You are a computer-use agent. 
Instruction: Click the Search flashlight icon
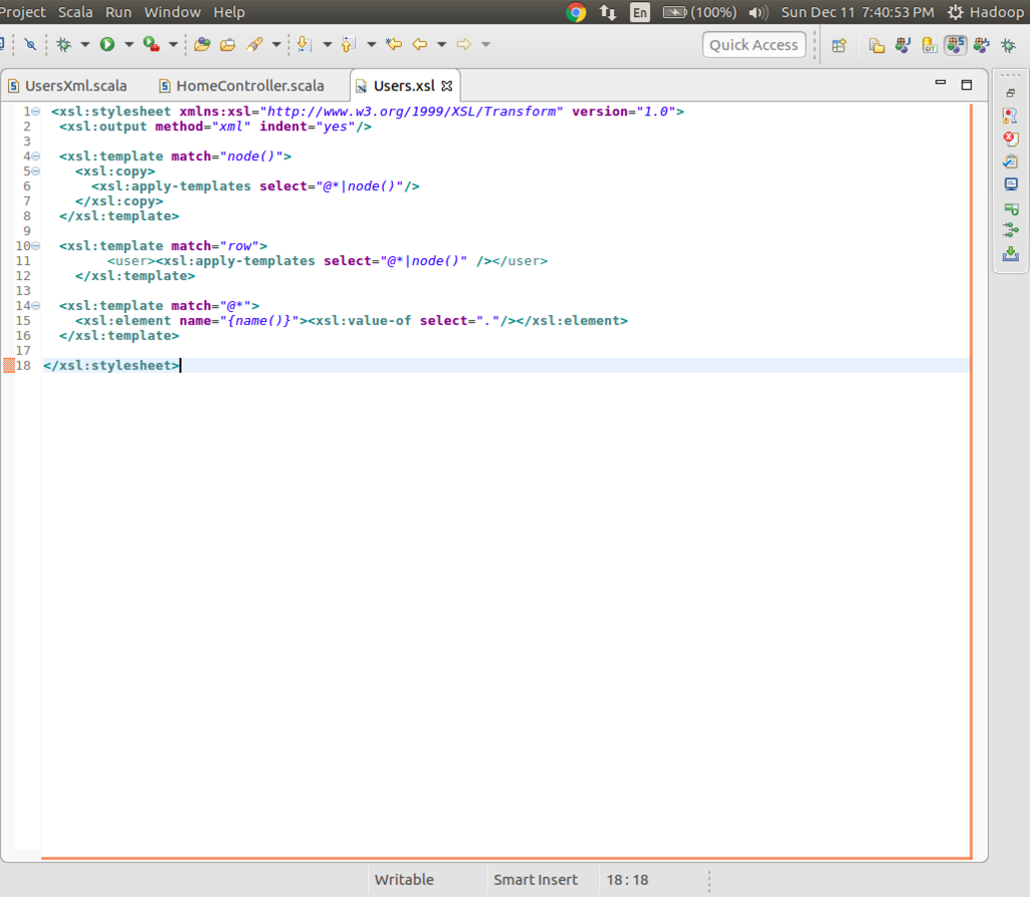point(255,44)
